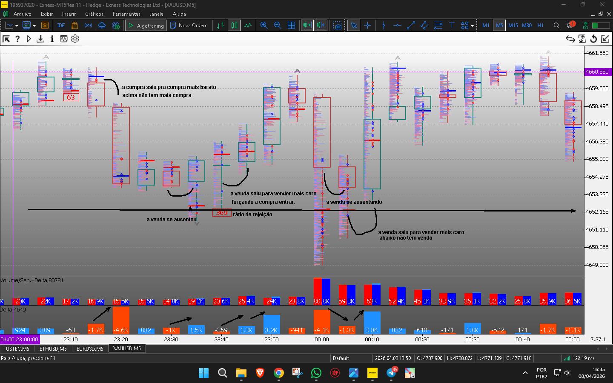Open WhatsApp from the taskbar
Viewport: 613px width, 383px height.
click(x=316, y=373)
